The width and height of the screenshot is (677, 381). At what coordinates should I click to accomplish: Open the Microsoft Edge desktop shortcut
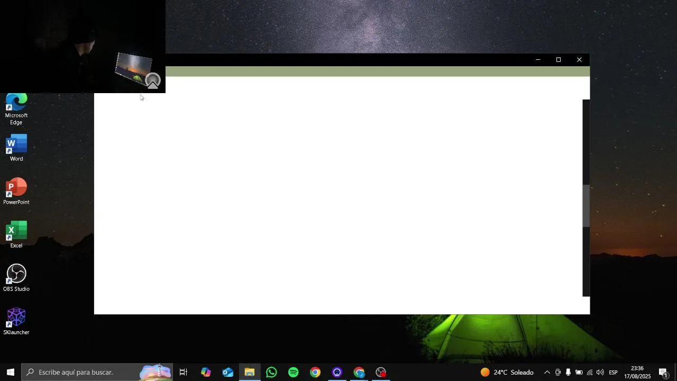click(x=16, y=110)
